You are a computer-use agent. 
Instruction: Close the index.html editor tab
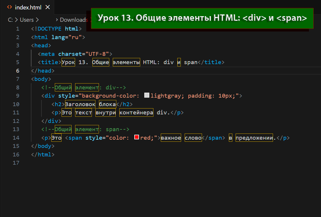pyautogui.click(x=48, y=7)
